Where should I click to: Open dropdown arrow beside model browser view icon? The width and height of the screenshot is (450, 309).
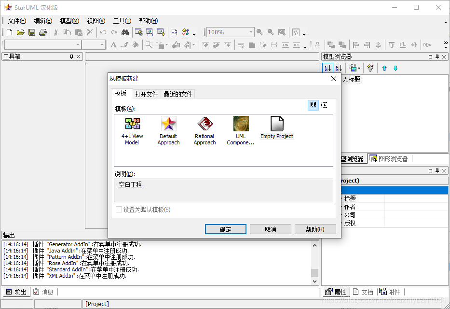359,69
